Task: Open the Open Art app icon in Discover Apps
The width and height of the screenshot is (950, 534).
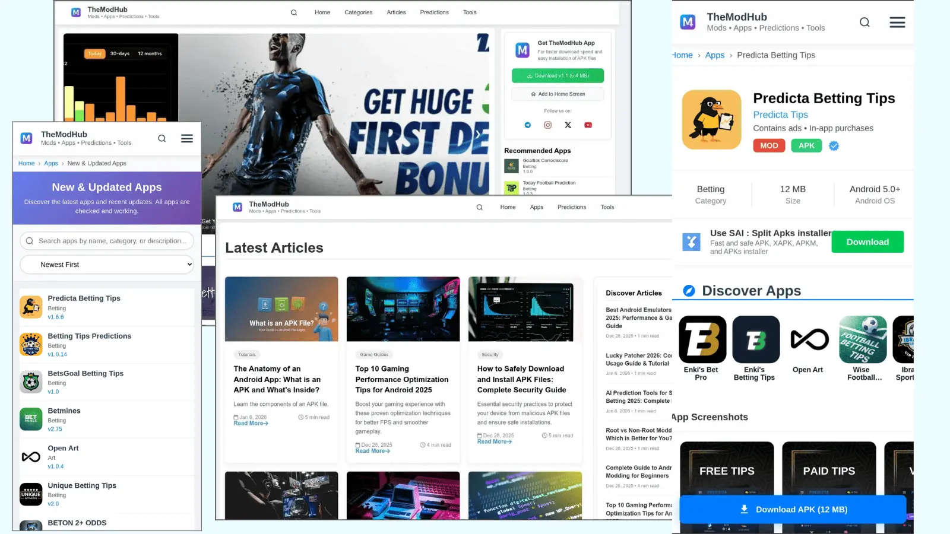Action: coord(809,339)
